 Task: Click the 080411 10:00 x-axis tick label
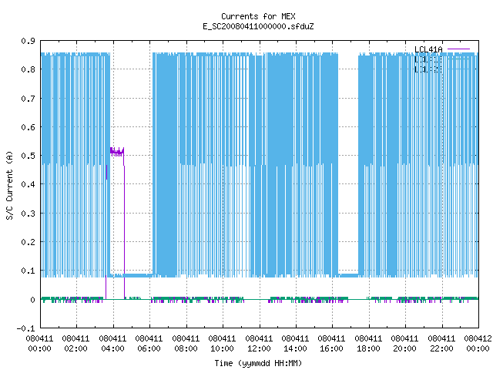pyautogui.click(x=222, y=344)
